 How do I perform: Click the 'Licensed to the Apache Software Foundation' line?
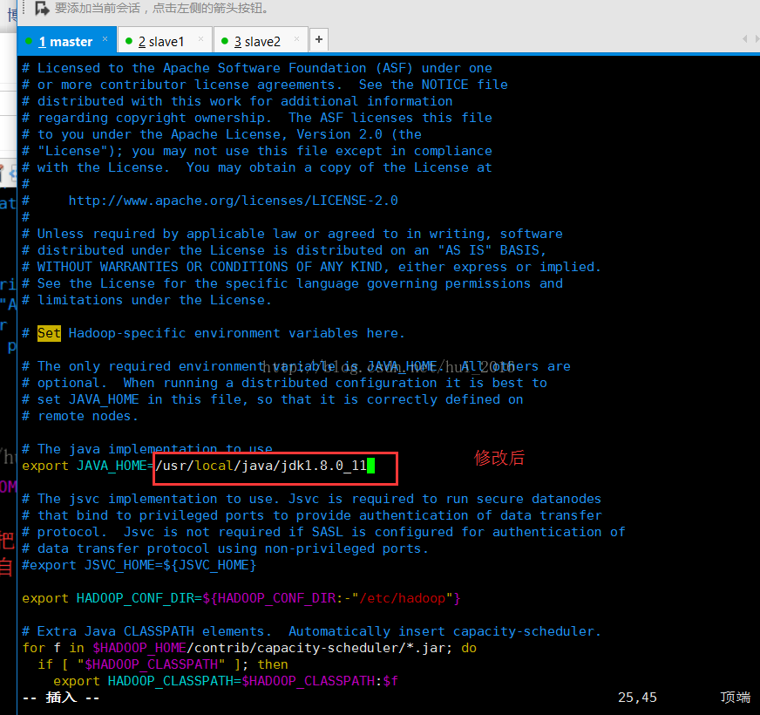pos(257,68)
